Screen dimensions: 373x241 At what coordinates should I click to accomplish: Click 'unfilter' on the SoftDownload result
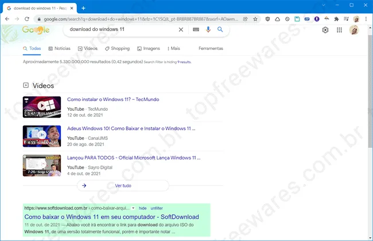pyautogui.click(x=157, y=208)
